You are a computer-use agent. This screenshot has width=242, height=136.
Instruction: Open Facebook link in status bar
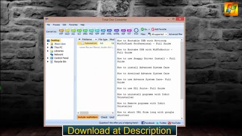[x=148, y=123]
